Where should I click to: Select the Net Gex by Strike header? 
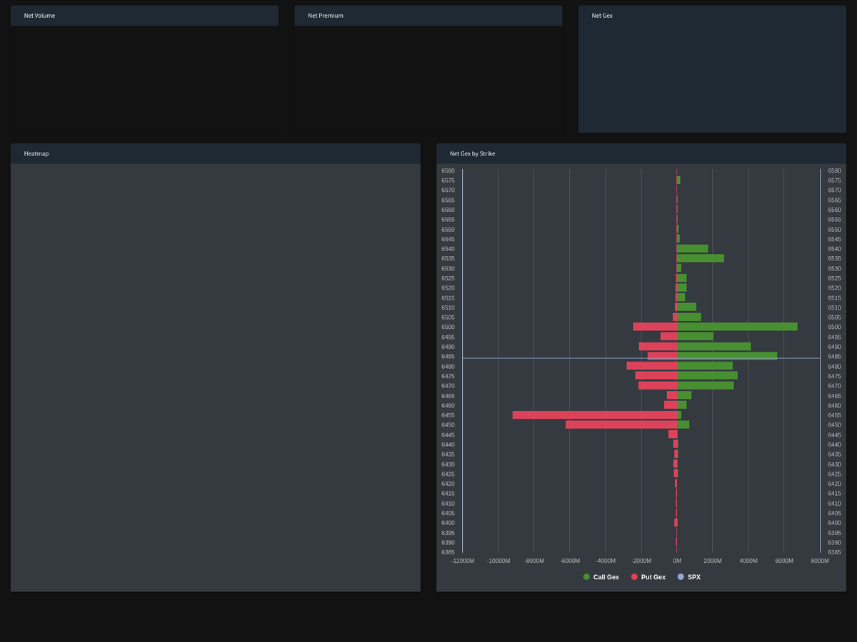pyautogui.click(x=641, y=153)
